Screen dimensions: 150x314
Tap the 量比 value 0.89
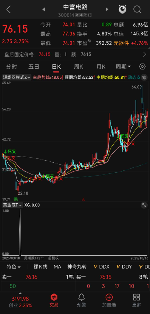tap(107, 25)
